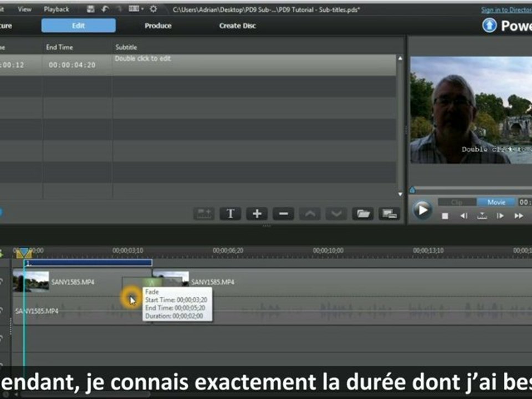Click the preview window video image
532x399 pixels.
click(471, 110)
